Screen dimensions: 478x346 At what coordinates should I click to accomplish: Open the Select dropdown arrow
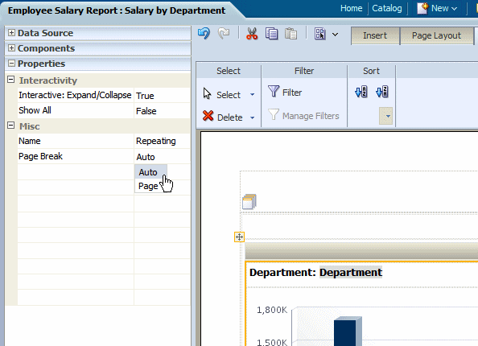tap(253, 95)
